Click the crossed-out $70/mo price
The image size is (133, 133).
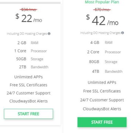tap(102, 10)
